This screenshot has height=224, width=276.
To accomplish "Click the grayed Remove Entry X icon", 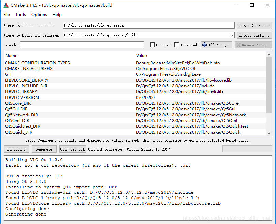I will pyautogui.click(x=238, y=45).
